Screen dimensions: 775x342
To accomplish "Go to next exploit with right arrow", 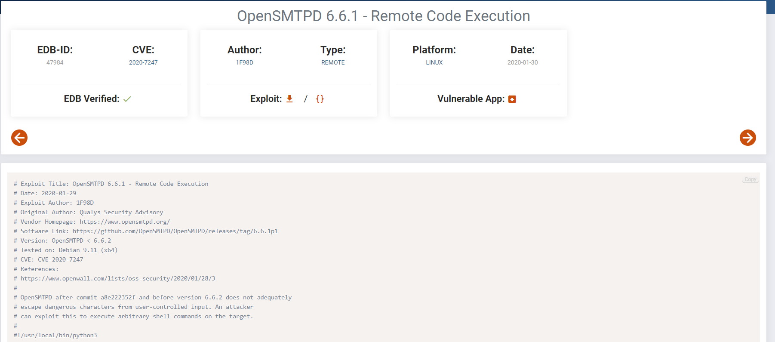I will [x=748, y=138].
